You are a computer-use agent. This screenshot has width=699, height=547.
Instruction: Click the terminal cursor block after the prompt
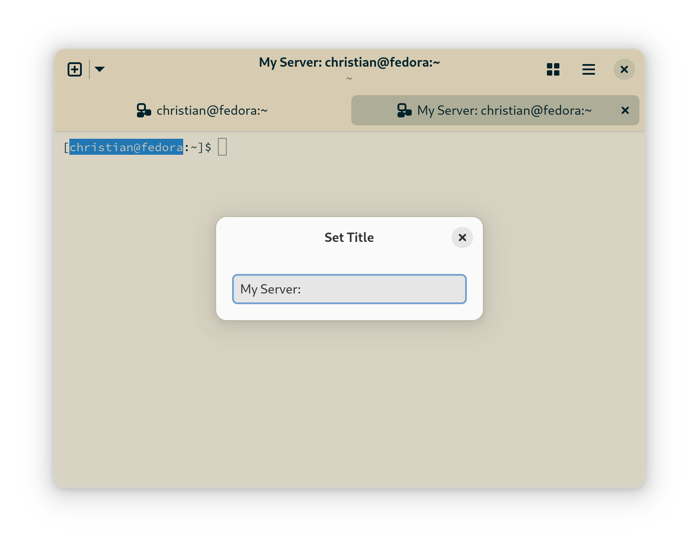pyautogui.click(x=222, y=147)
